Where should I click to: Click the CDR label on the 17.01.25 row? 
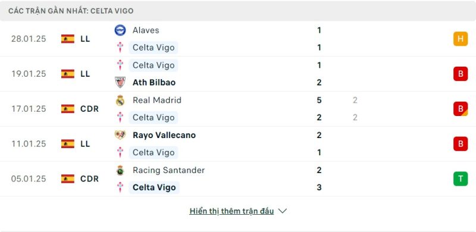click(90, 109)
